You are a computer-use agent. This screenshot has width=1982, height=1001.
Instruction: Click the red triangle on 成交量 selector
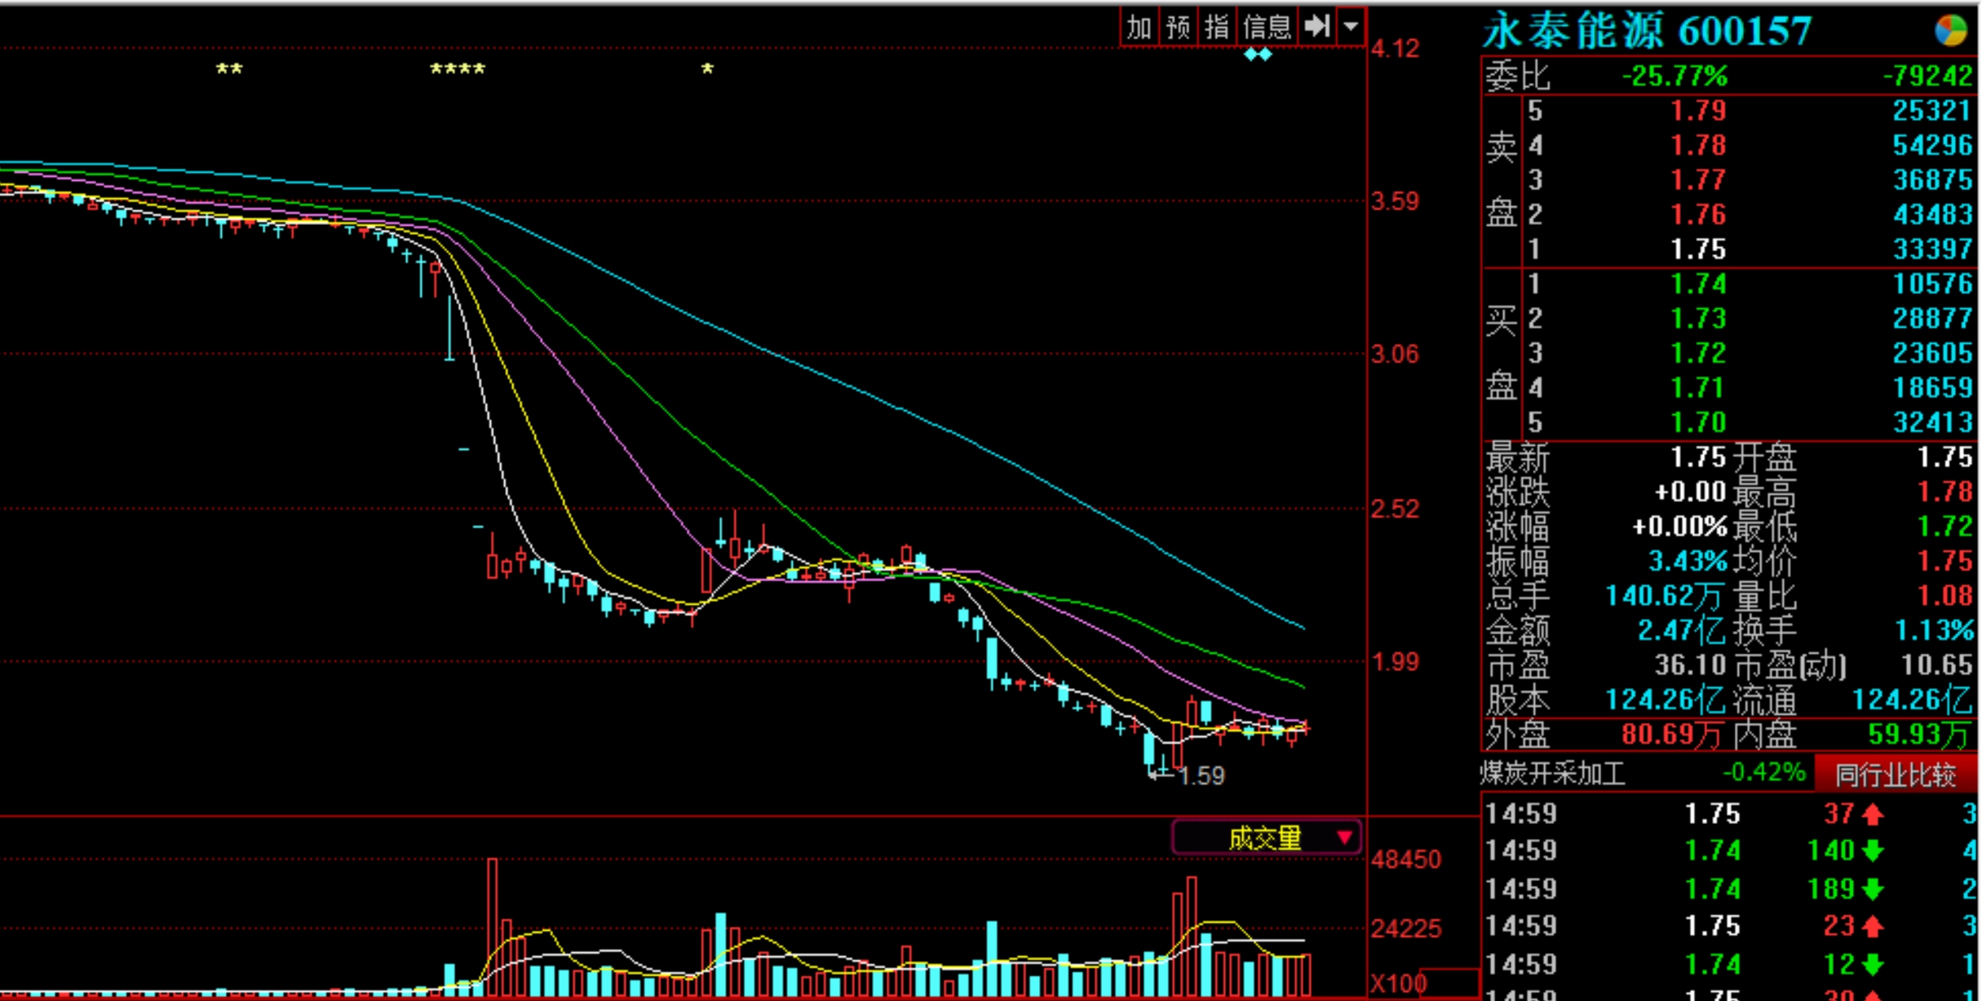pyautogui.click(x=1344, y=837)
